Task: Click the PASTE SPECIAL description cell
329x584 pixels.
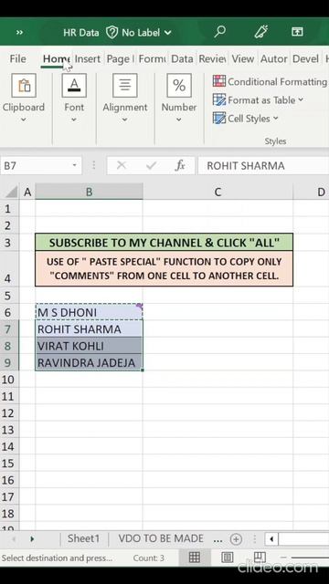Action: [164, 269]
